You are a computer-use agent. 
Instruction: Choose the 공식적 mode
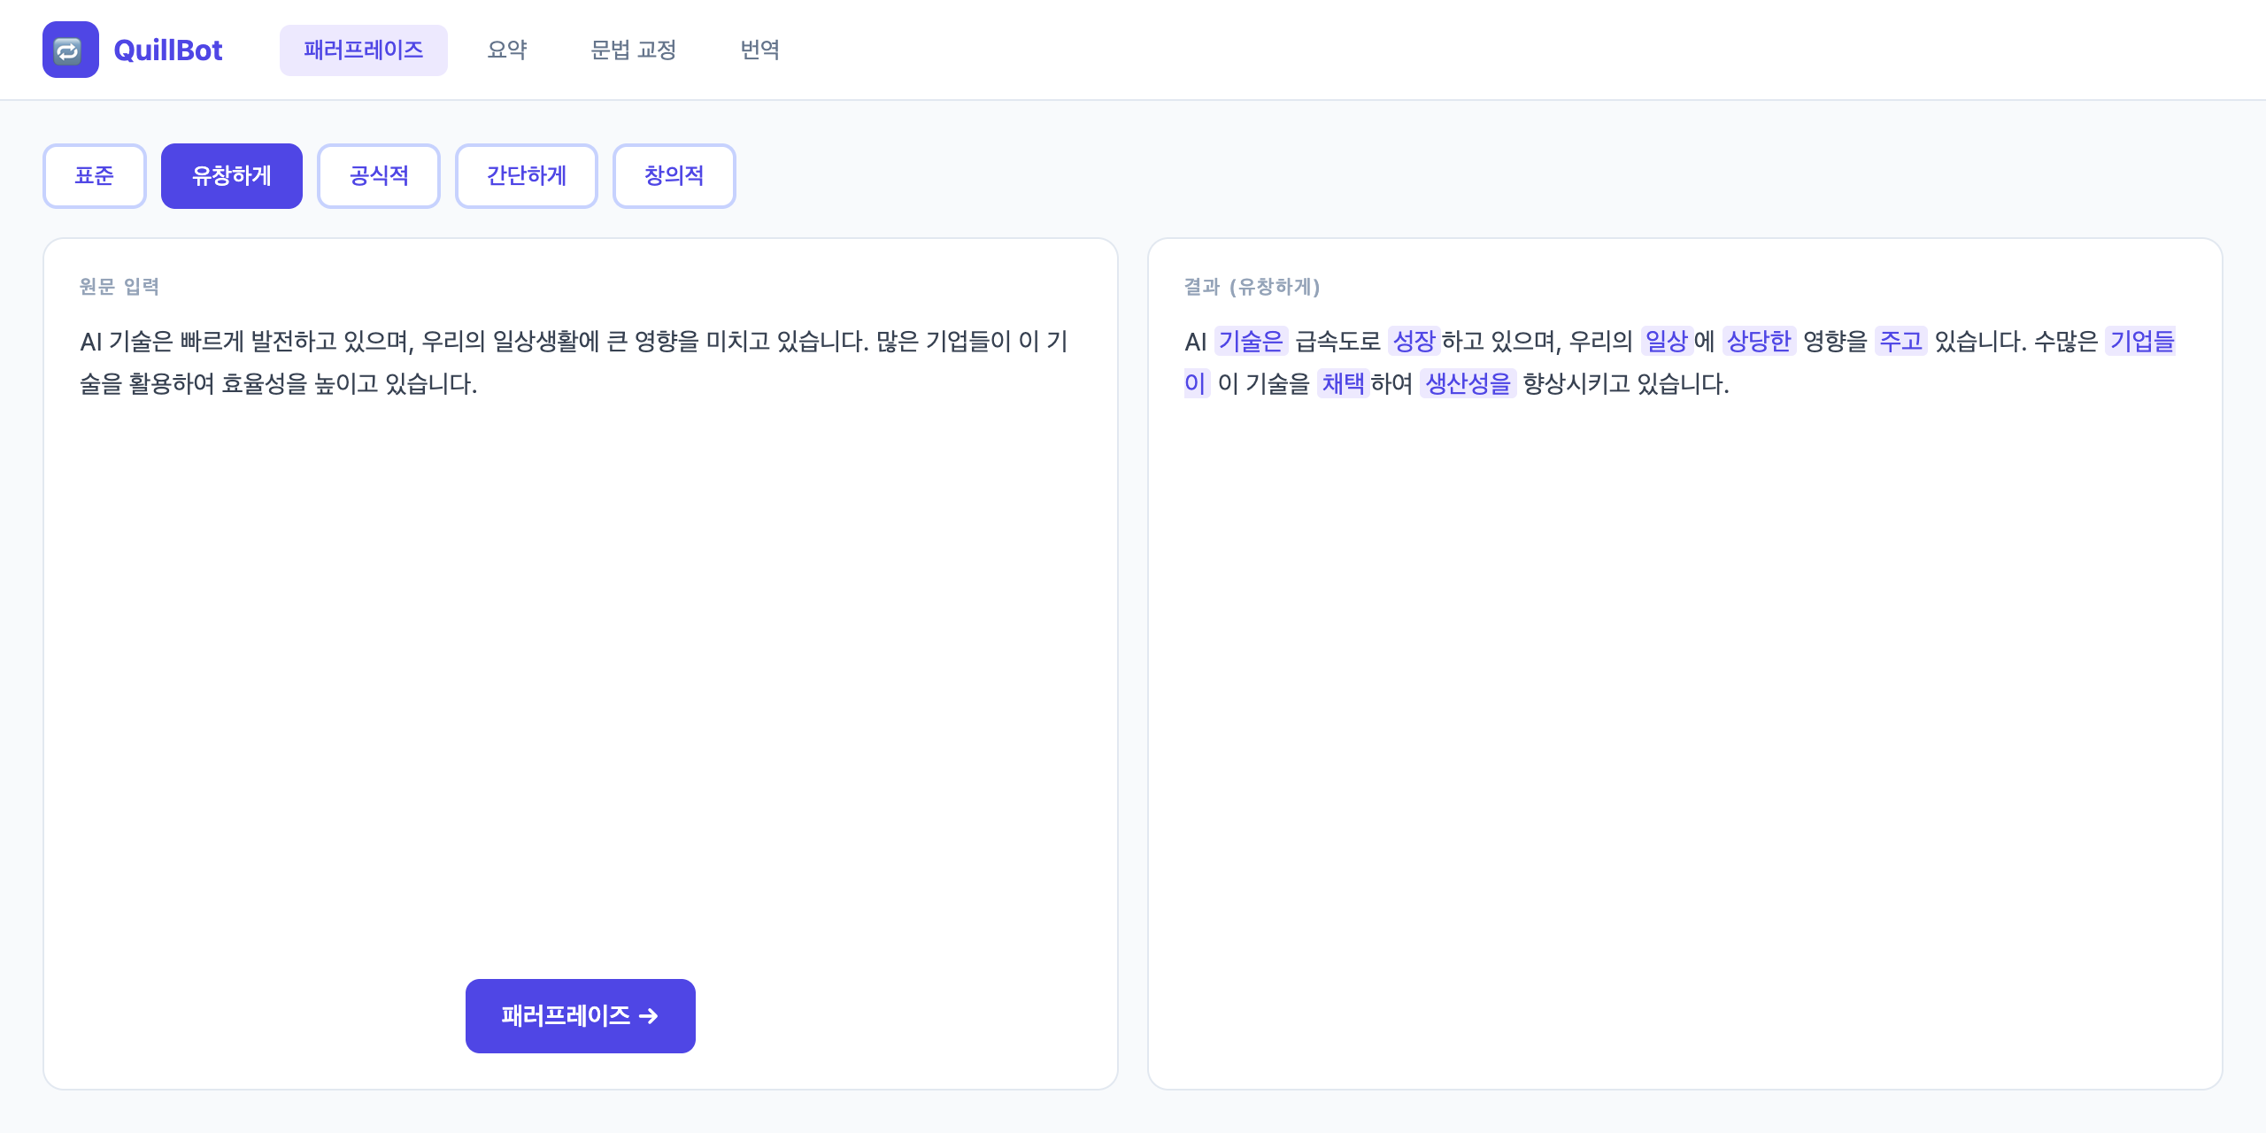379,176
